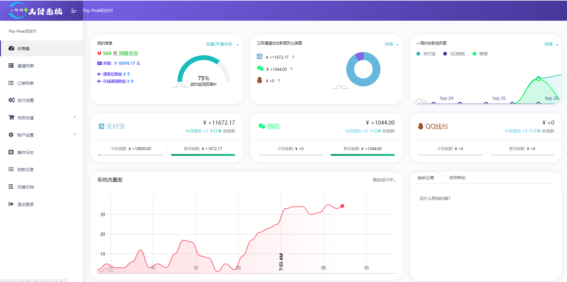Open the 充值/开通会员 dropdown

pos(222,44)
